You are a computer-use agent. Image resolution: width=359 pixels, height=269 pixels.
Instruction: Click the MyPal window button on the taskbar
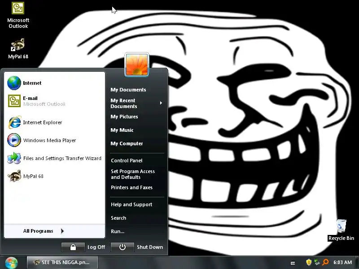(x=62, y=262)
